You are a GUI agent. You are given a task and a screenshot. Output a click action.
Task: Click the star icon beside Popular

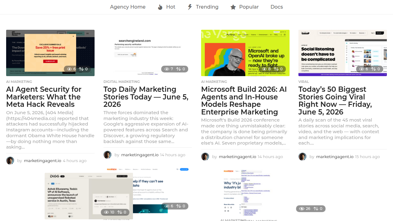pos(233,7)
